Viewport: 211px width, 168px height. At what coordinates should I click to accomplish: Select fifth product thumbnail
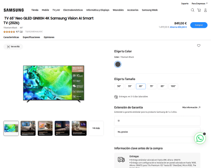(79, 128)
